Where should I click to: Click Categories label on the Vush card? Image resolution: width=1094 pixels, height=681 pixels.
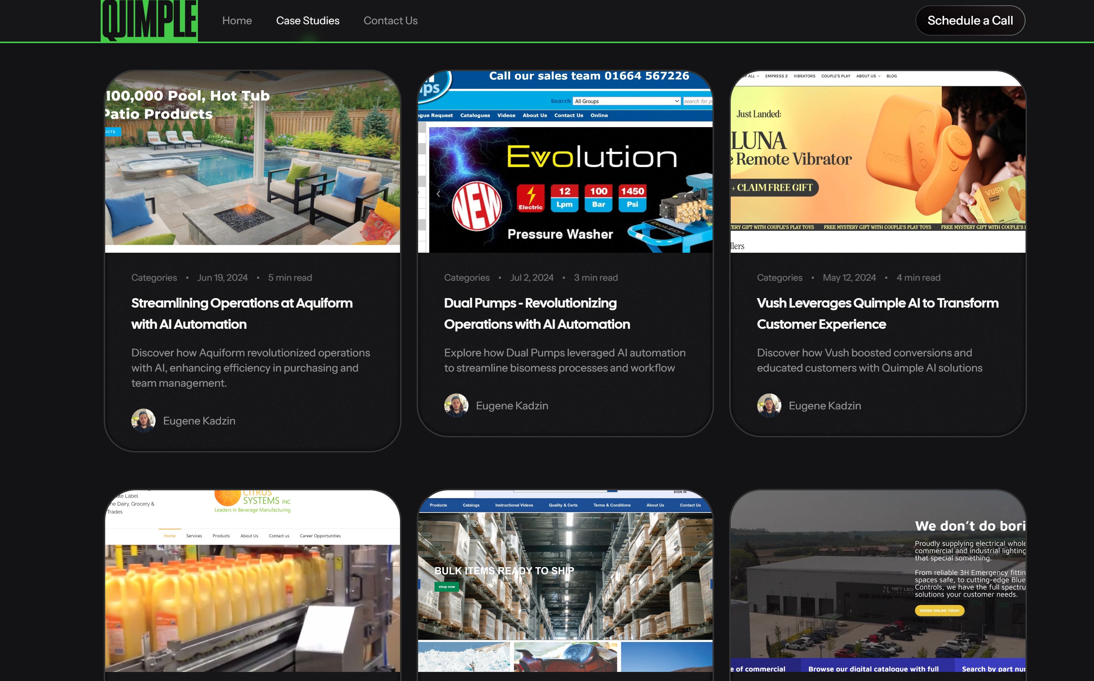(779, 277)
